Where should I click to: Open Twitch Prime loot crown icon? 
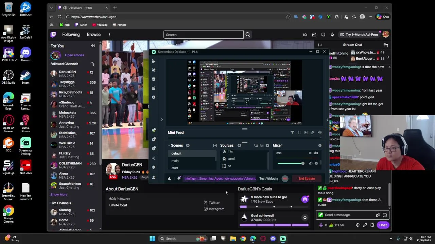(x=305, y=35)
